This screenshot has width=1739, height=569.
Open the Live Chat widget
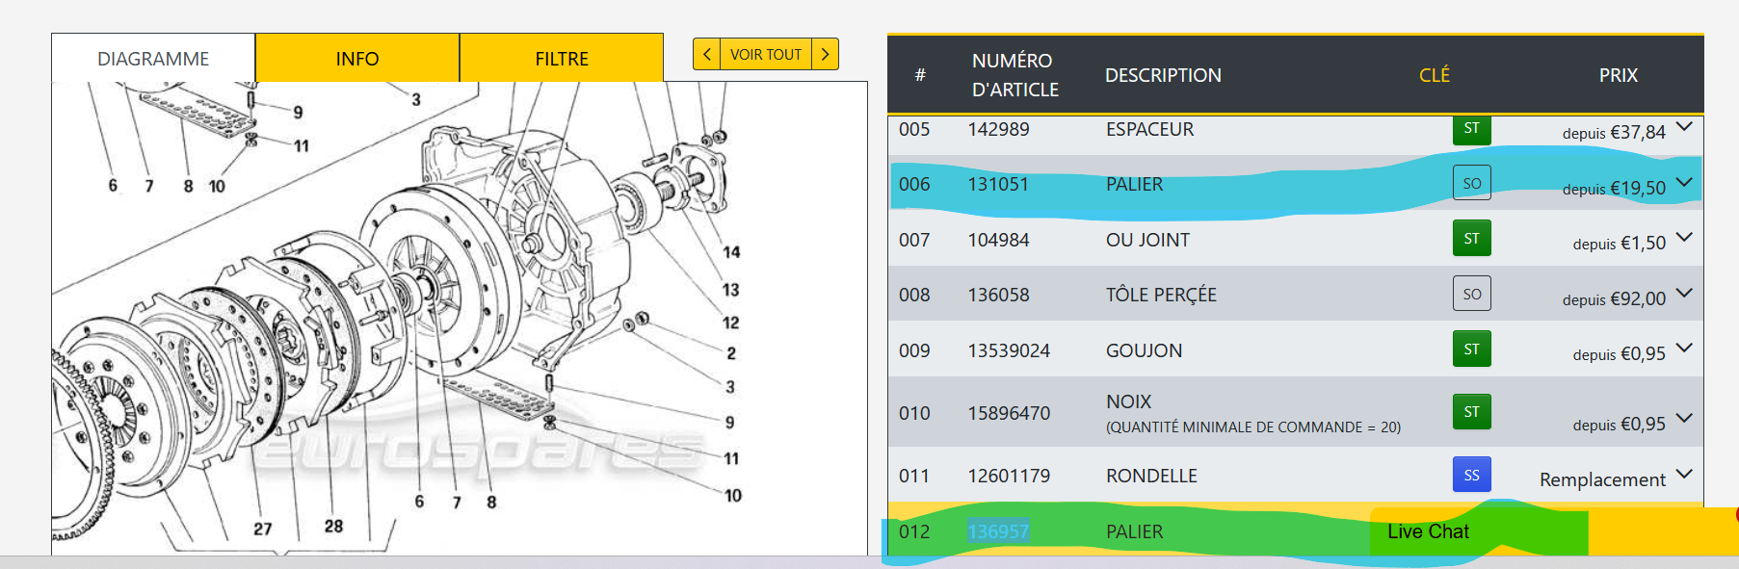pyautogui.click(x=1428, y=531)
